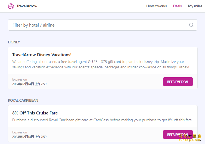
Task: Click the magnifier search icon
Action: click(x=191, y=25)
